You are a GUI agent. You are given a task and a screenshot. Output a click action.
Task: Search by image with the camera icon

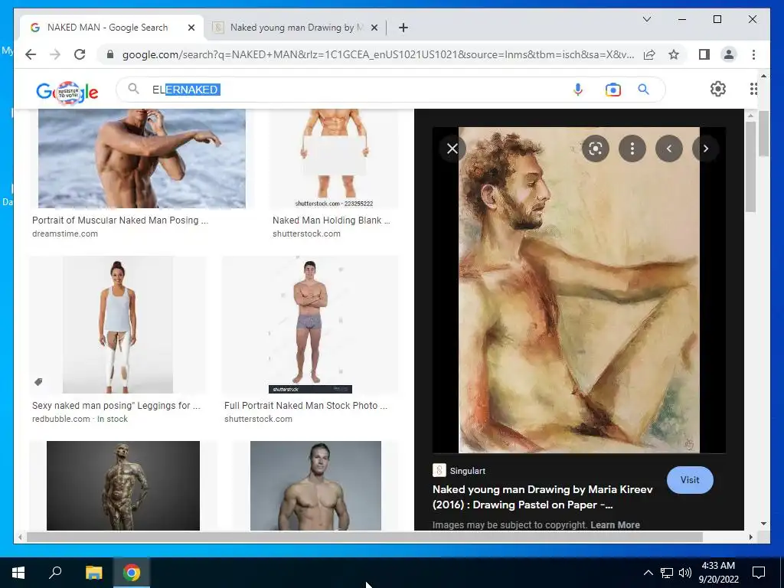[x=613, y=90]
